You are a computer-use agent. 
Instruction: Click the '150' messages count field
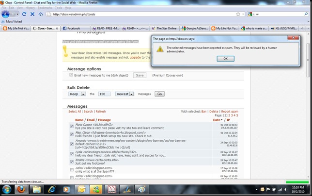(x=104, y=94)
